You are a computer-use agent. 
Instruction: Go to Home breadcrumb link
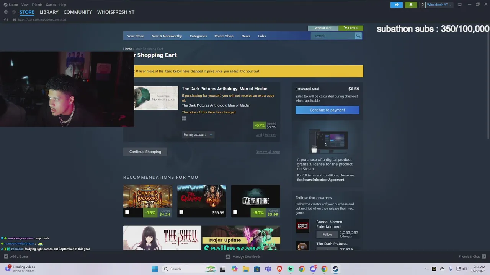127,49
